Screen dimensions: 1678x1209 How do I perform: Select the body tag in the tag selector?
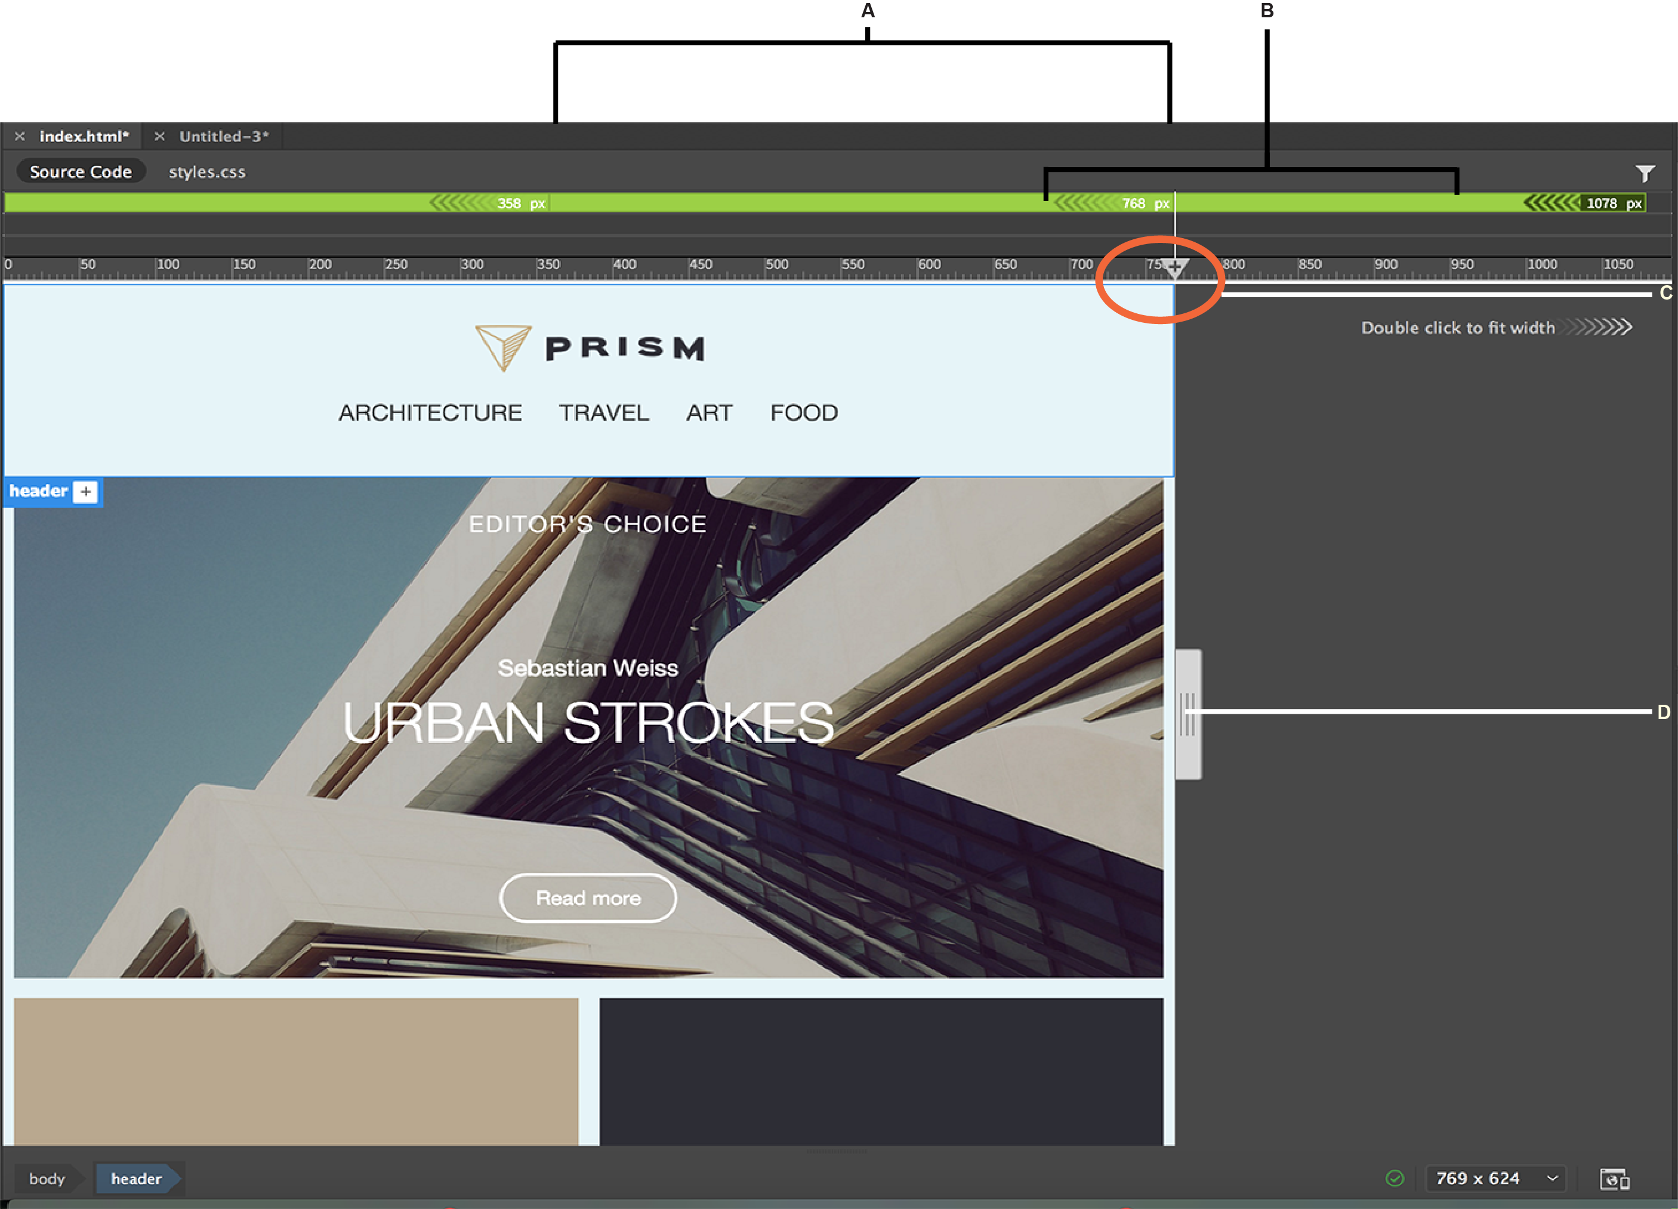coord(47,1179)
